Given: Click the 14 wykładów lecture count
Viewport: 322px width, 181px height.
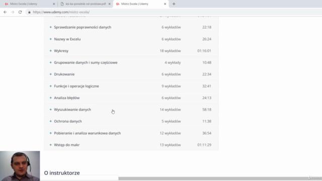Looking at the screenshot, I should point(170,110).
